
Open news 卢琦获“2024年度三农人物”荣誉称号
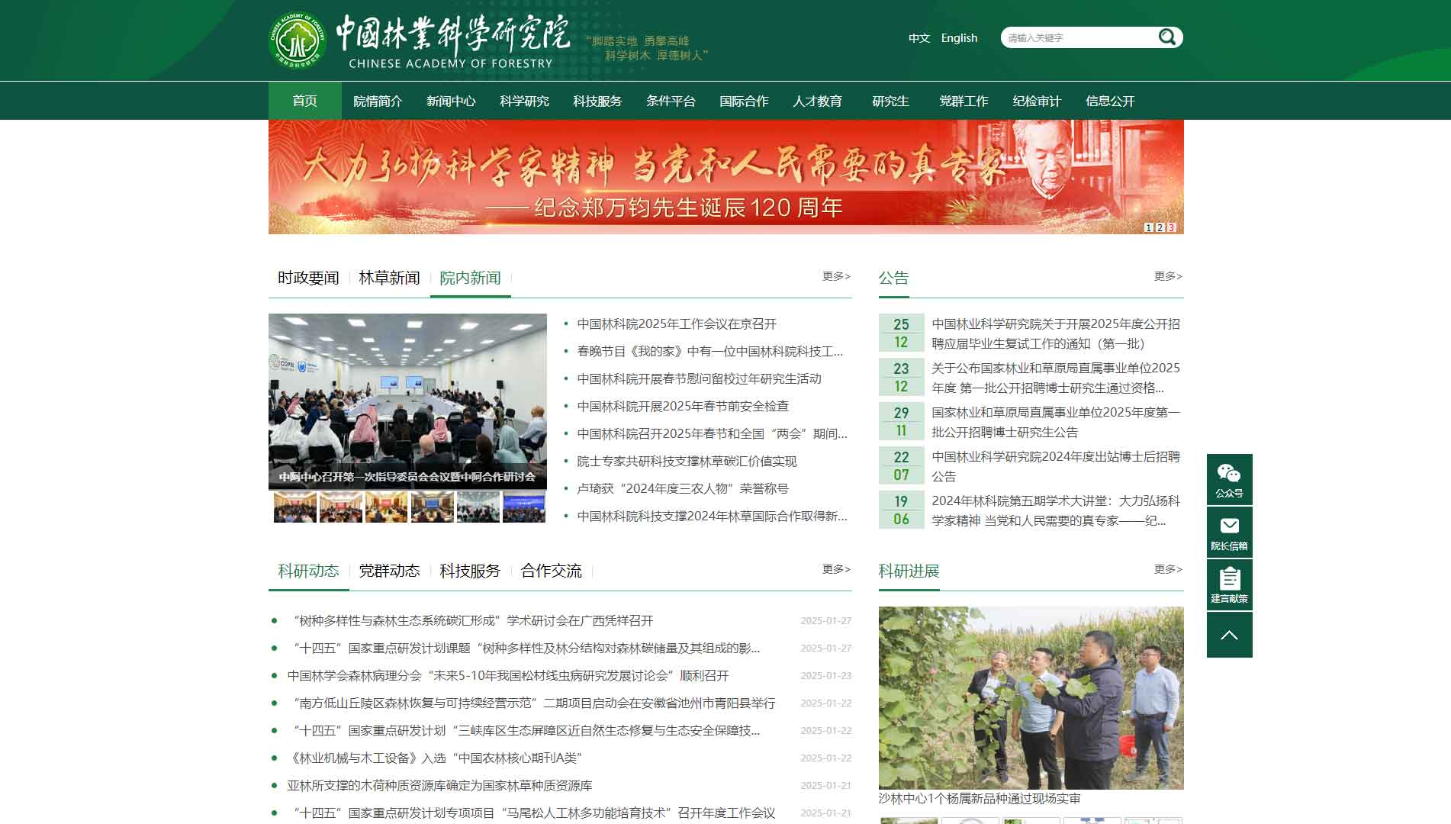(x=683, y=489)
